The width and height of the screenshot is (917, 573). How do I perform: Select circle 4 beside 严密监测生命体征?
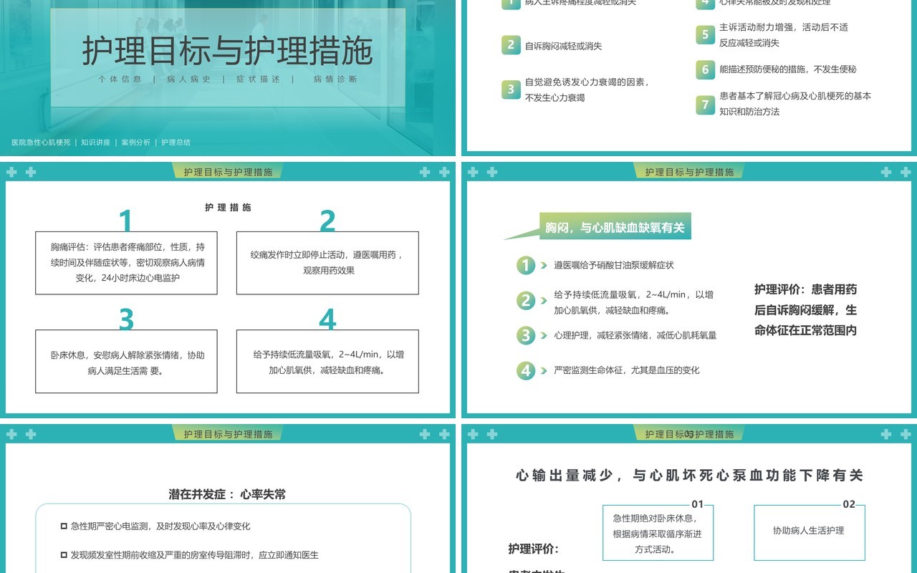pos(527,370)
